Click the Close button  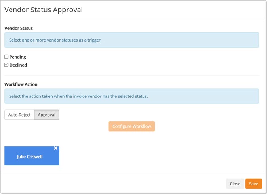[235, 184]
